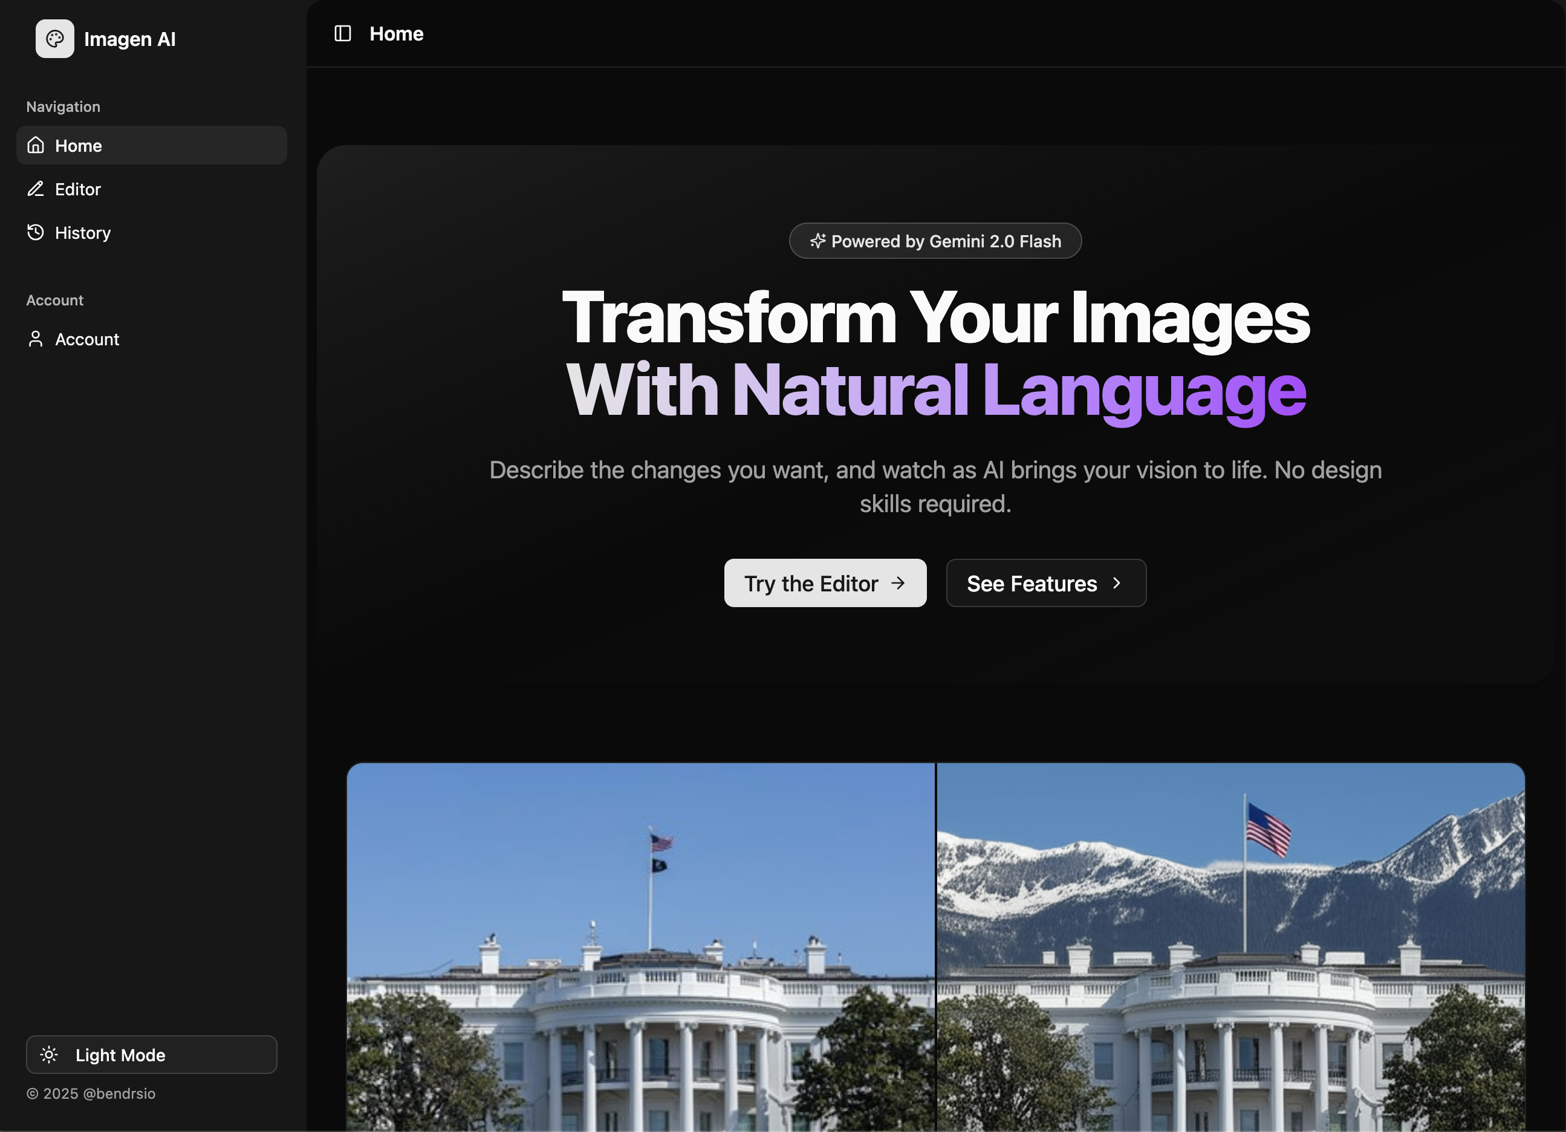Viewport: 1566px width, 1132px height.
Task: Switch to Light Mode
Action: [151, 1055]
